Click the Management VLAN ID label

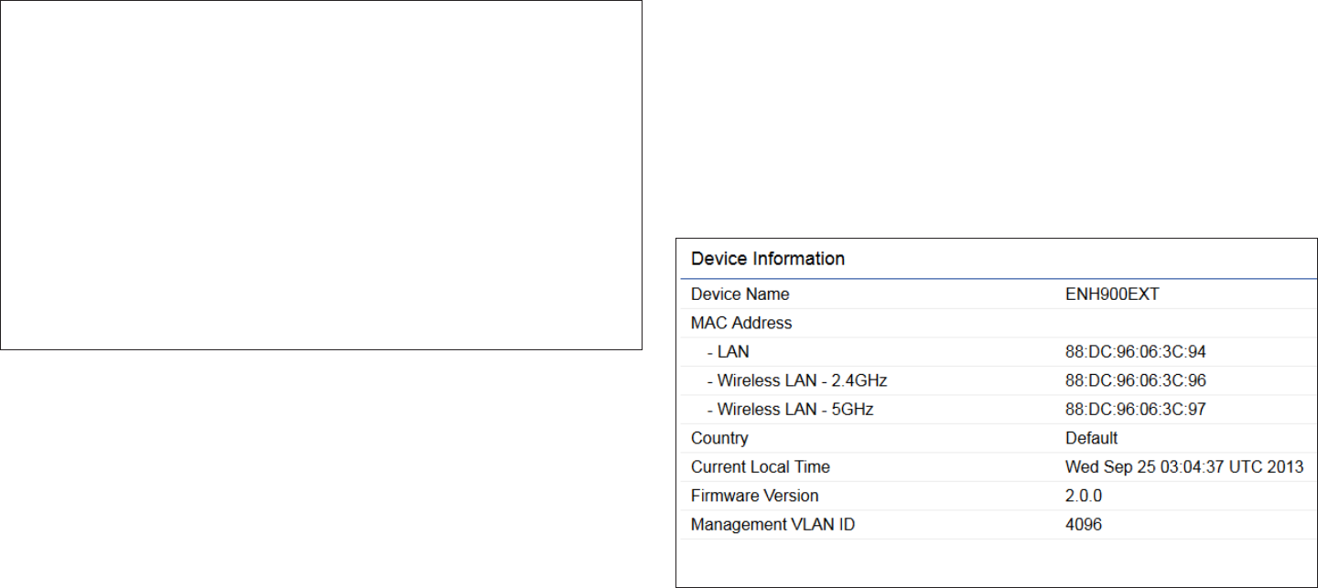[x=772, y=525]
